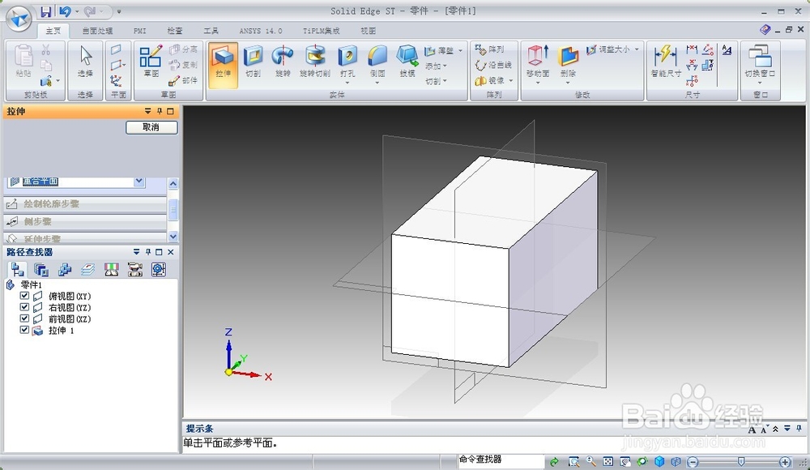Expand the 打孔 dropdown arrow
810x470 pixels.
coord(347,83)
